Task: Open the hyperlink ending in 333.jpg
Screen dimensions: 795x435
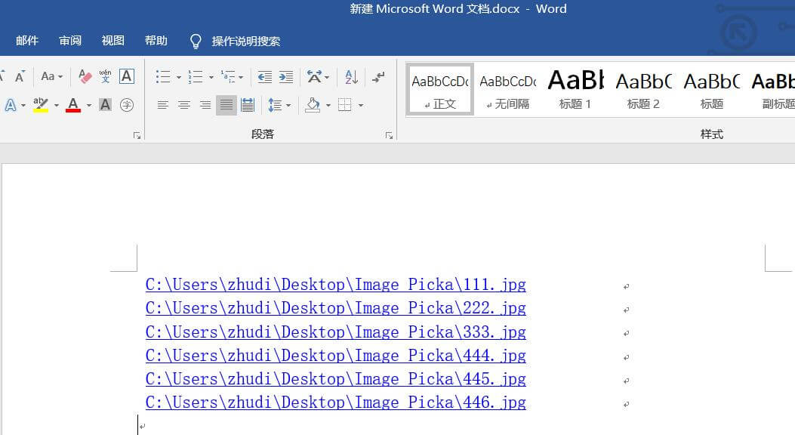Action: (335, 332)
